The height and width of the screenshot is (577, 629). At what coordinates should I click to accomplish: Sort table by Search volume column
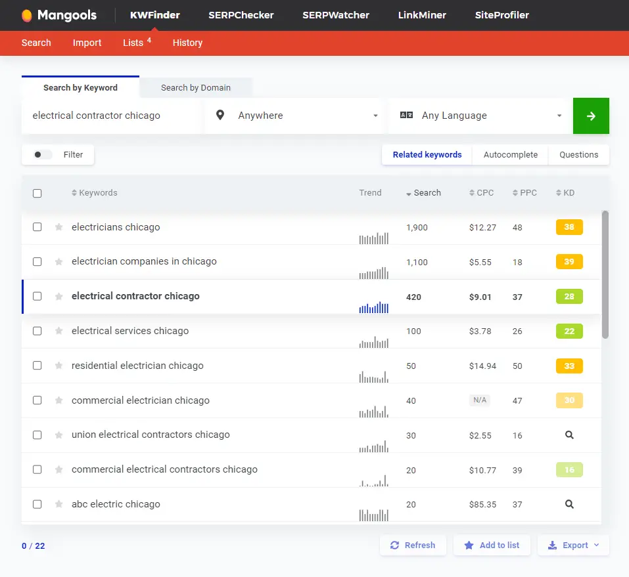424,193
